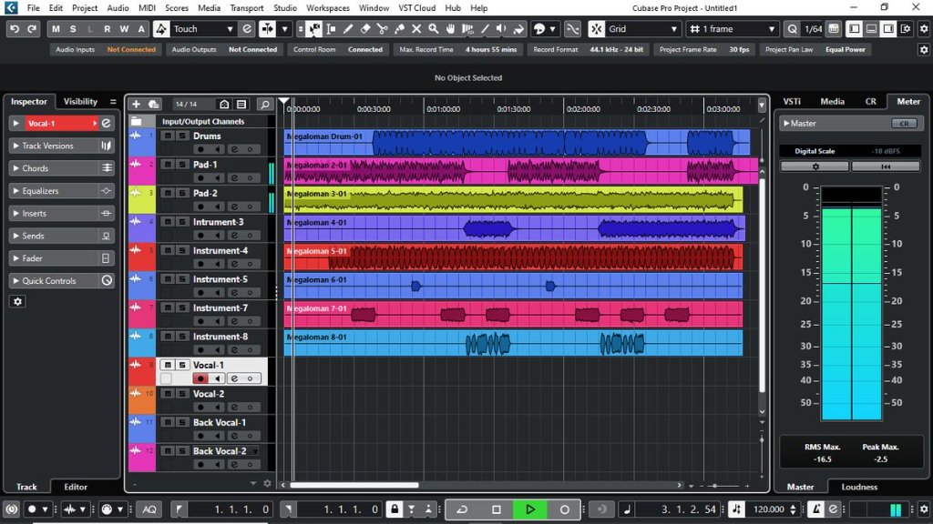Click the CR button beside Master

click(904, 124)
